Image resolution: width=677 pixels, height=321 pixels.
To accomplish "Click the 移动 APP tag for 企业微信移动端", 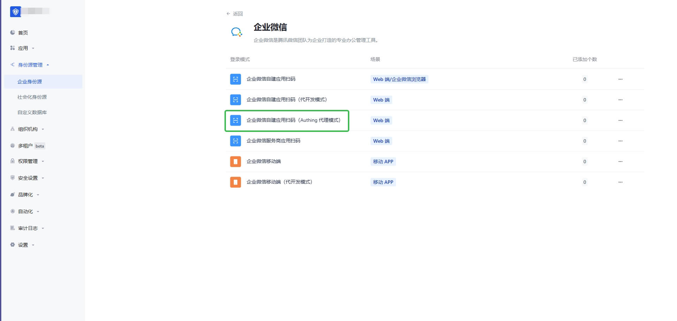I will 383,162.
